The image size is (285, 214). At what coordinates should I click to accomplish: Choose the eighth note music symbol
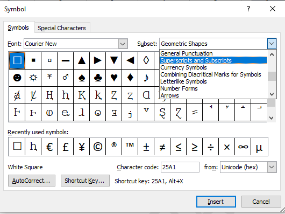(146, 78)
